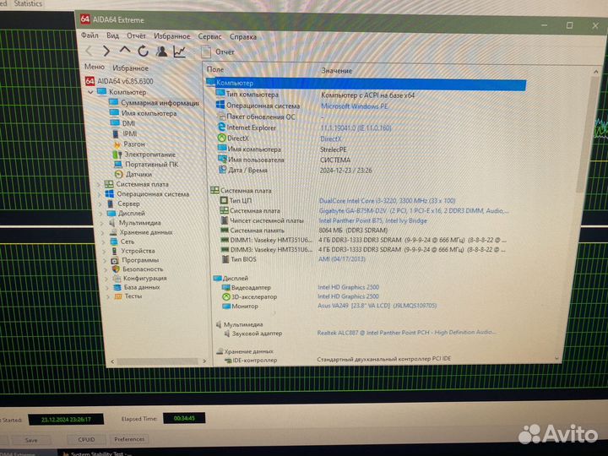Expand the Устройства tree node
The width and height of the screenshot is (608, 456).
coord(105,251)
